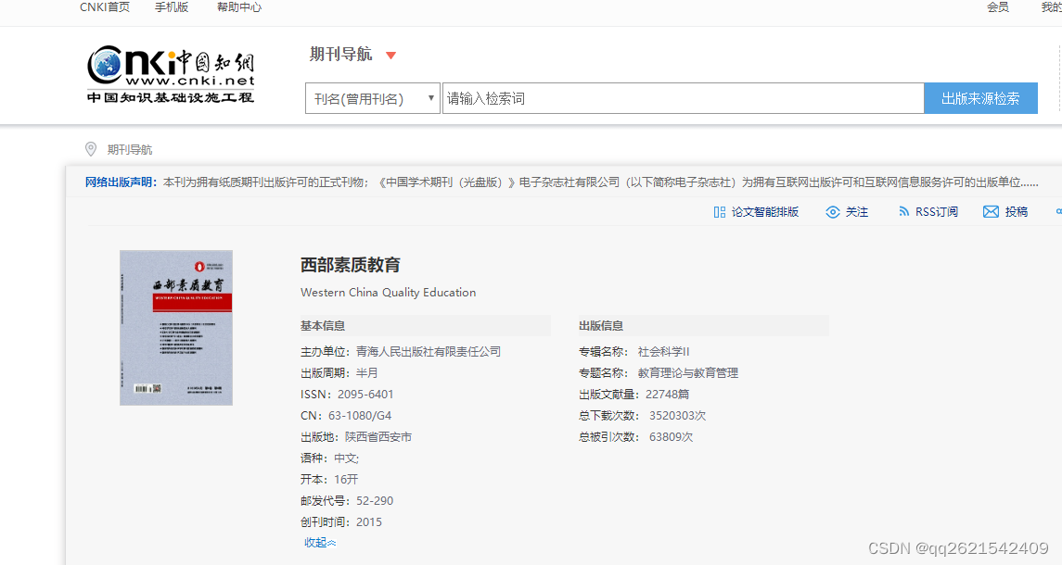This screenshot has height=565, width=1062.
Task: Click 创刊时间 value 2015
Action: pos(369,522)
